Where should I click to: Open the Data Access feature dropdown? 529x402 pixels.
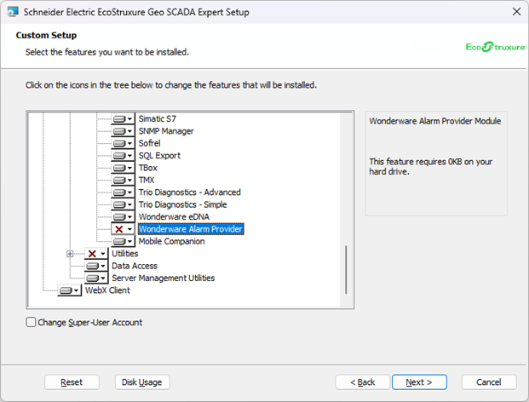[103, 266]
